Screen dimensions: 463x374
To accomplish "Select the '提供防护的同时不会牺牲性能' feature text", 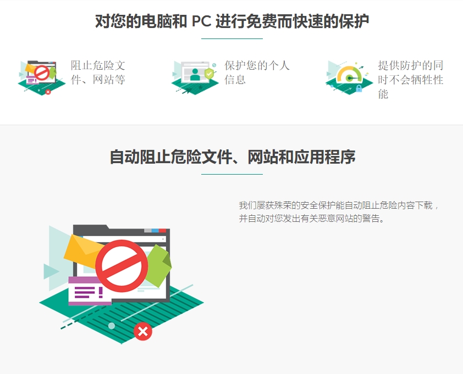I will [x=411, y=80].
